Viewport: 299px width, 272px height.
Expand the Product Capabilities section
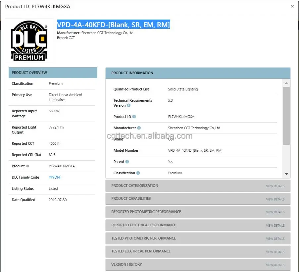[x=198, y=198]
